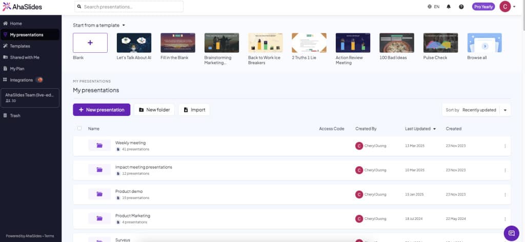Click the Weekly meeting folder icon

point(99,145)
